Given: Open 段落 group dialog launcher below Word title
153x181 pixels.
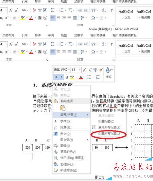Looking at the screenshot, I should pos(114,60).
